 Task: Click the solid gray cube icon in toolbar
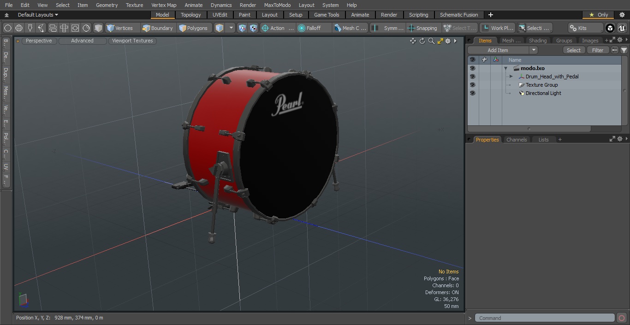[x=98, y=28]
